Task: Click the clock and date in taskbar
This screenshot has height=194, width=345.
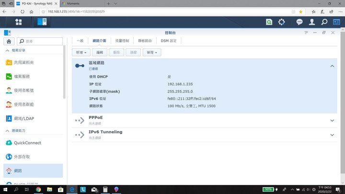Action: 325,189
